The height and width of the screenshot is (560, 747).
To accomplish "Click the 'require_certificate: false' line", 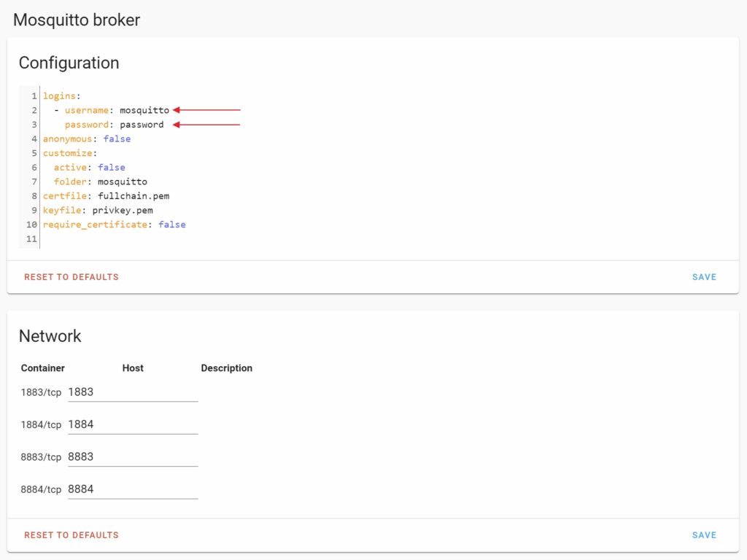I will 115,225.
